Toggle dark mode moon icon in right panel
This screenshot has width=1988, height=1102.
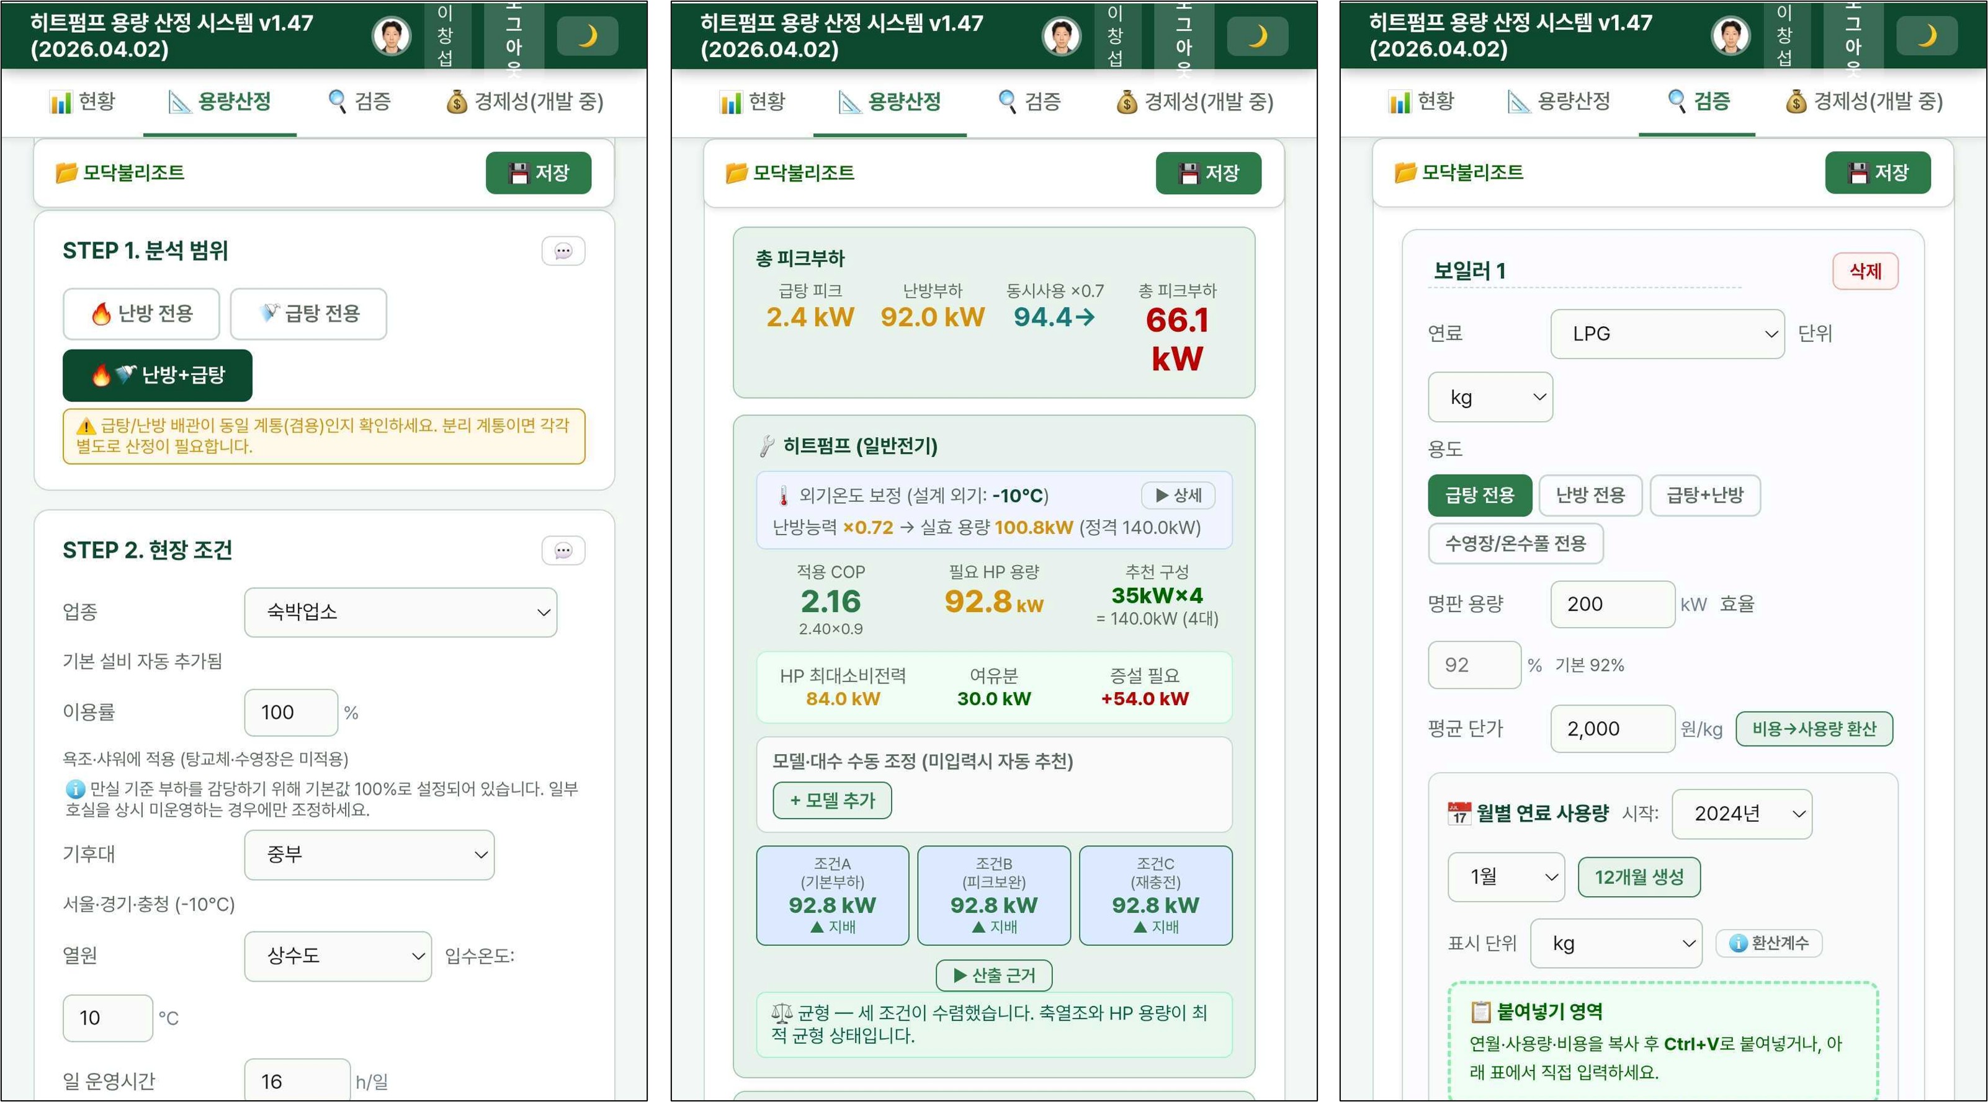pos(1927,35)
